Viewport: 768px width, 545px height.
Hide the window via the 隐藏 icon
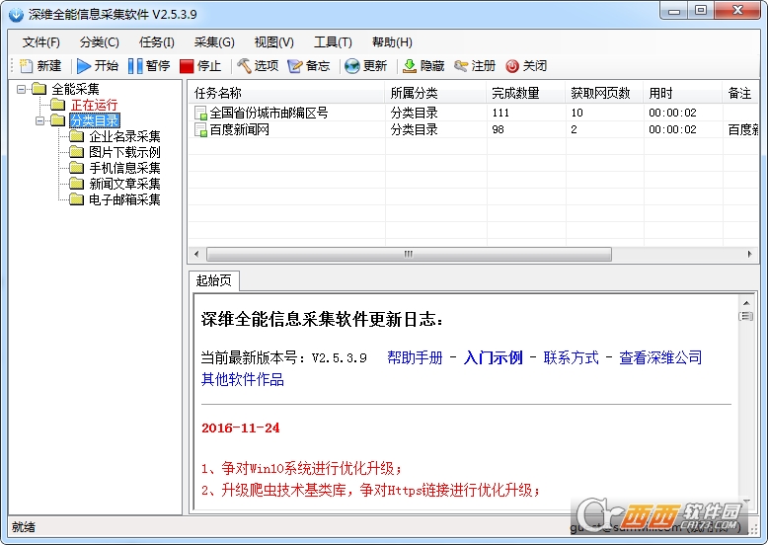click(410, 65)
